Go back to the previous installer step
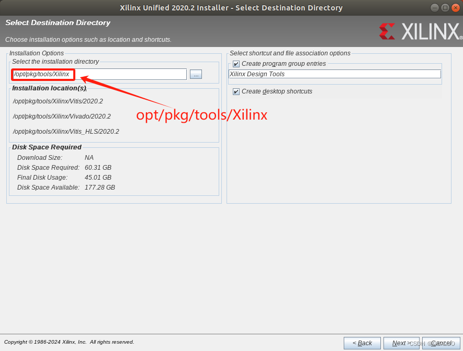463x351 pixels. [x=362, y=343]
